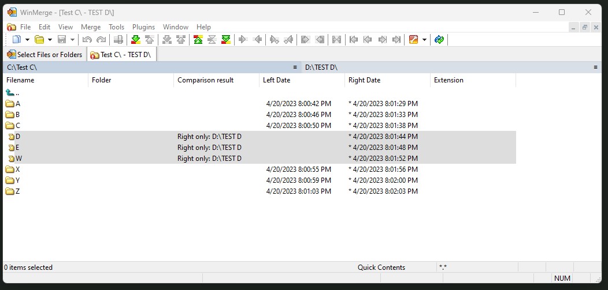
Task: Click left date 4/20/2023 8:00:42 PM
Action: tap(299, 104)
